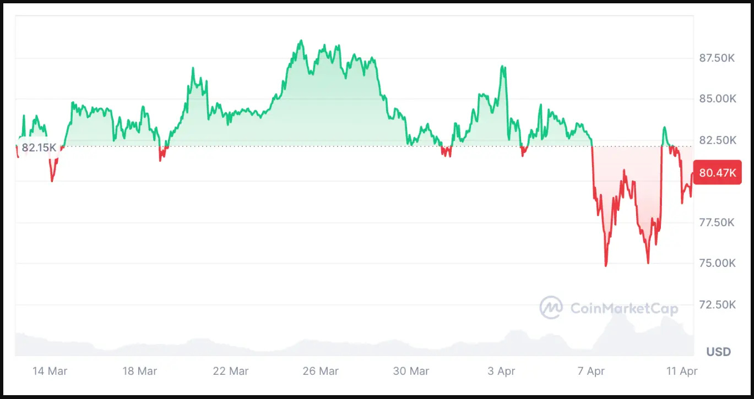This screenshot has width=754, height=399.
Task: Select the 22 Mar date label
Action: pos(230,371)
